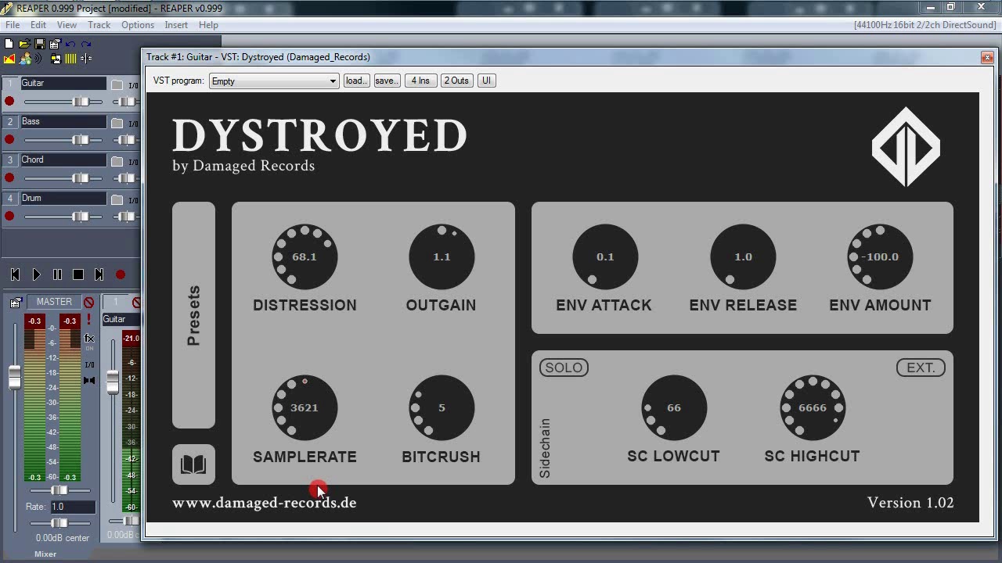Click the two-people icon in the toolbar
The image size is (1002, 563).
(25, 59)
